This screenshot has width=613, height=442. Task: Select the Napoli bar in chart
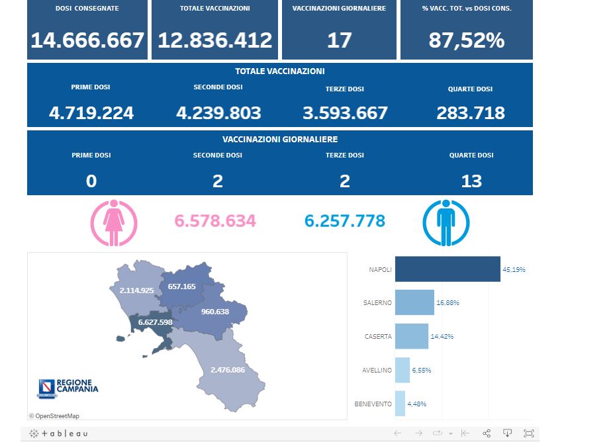448,269
